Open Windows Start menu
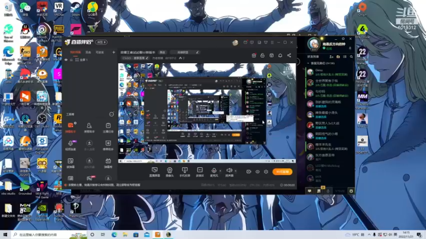426x239 pixels. point(5,235)
